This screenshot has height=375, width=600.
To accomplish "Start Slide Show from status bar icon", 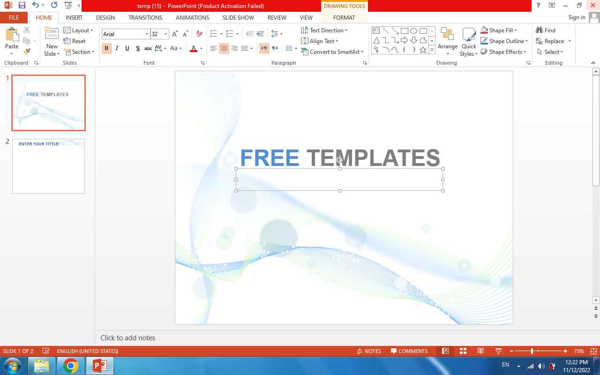I will pyautogui.click(x=498, y=351).
